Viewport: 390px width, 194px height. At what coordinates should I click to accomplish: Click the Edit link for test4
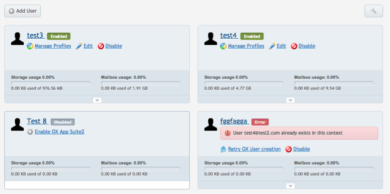click(x=281, y=46)
